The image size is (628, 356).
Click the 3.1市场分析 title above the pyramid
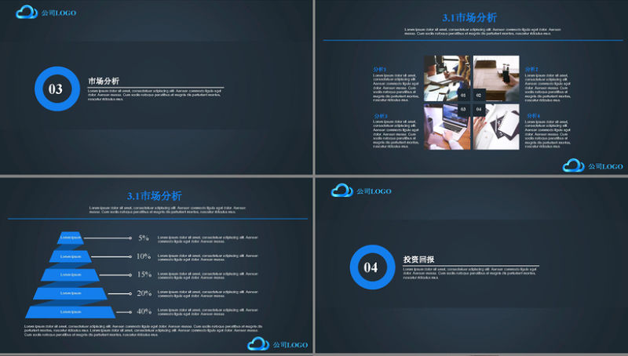click(154, 196)
